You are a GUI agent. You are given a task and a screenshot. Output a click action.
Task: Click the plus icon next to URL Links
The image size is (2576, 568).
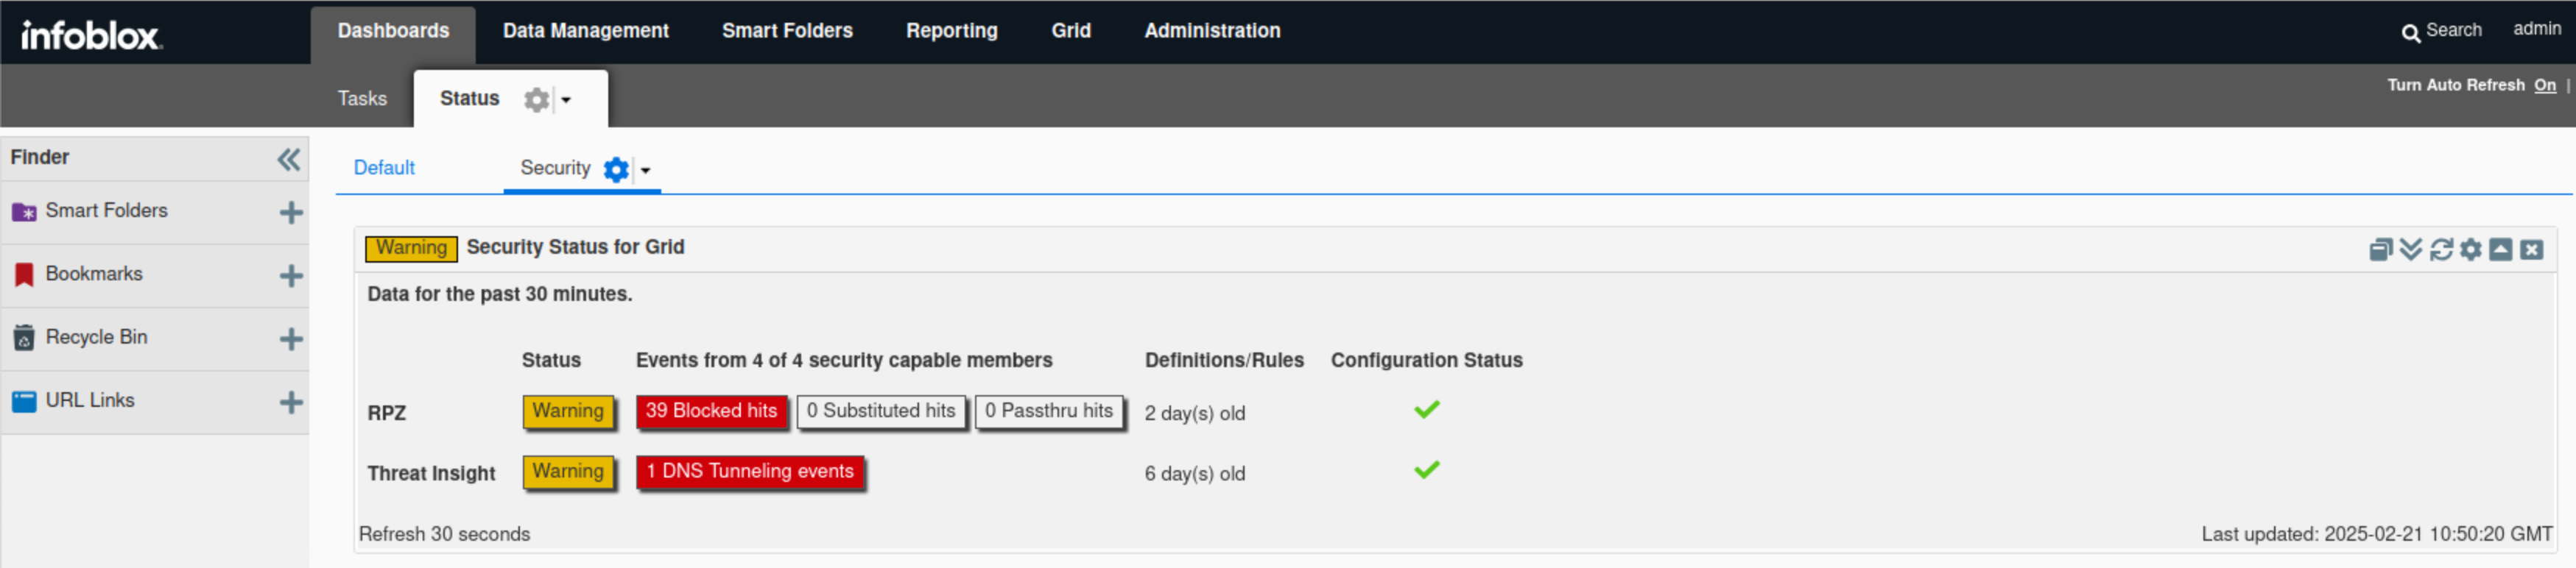point(291,402)
